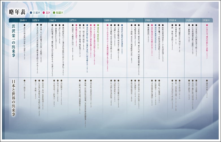Click the 世界大恐慌 entry
The height and width of the screenshot is (142, 221).
point(196,90)
